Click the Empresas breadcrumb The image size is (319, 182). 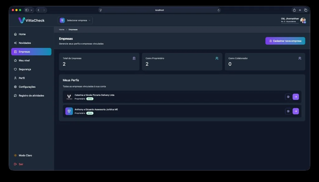pos(73,30)
